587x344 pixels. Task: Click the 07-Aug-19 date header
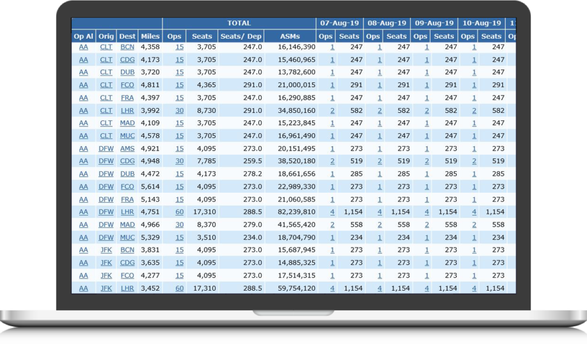339,23
